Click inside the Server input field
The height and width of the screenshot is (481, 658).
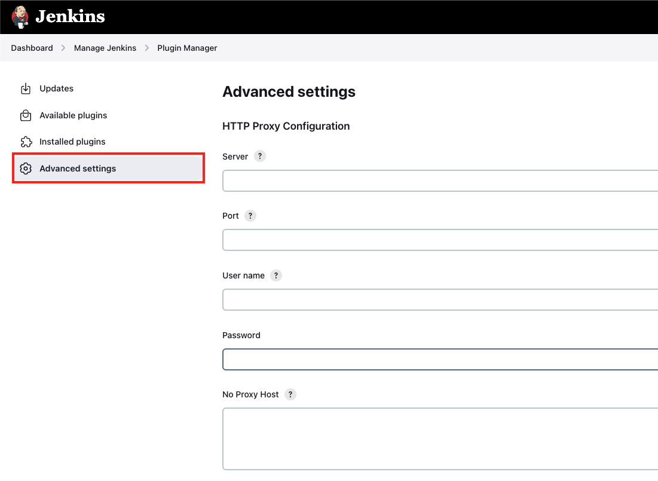418,180
